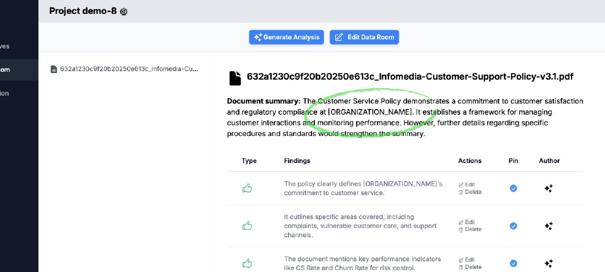
Task: Edit the specific areas covered finding
Action: click(x=467, y=222)
